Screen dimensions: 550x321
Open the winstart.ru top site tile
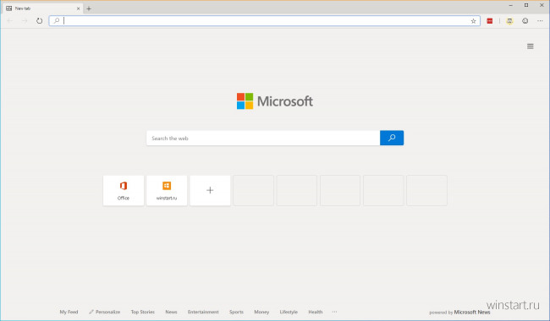coord(167,190)
